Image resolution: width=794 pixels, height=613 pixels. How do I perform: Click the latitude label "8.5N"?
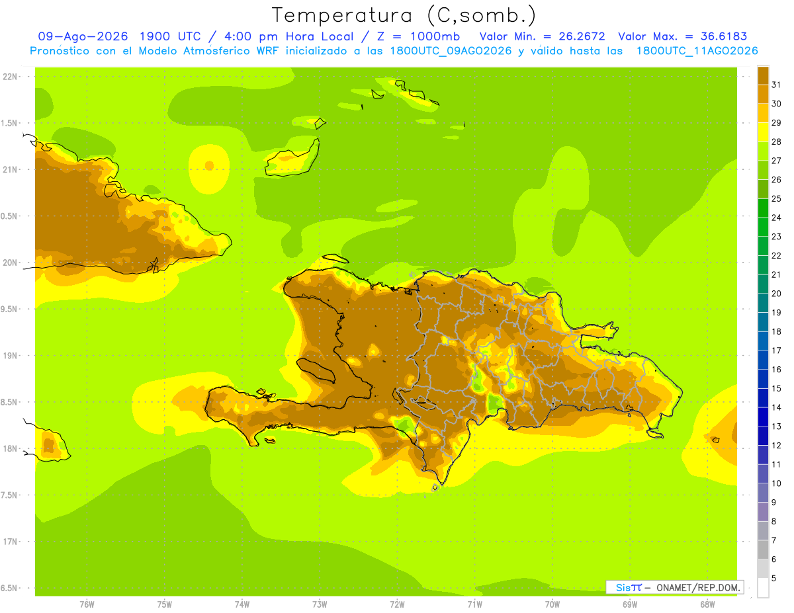point(10,402)
